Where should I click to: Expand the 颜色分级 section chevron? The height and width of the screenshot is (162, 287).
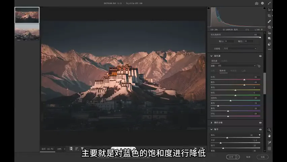(212, 123)
